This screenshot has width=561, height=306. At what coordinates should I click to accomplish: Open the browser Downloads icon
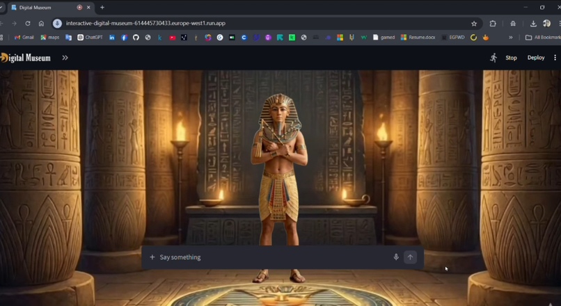tap(533, 23)
